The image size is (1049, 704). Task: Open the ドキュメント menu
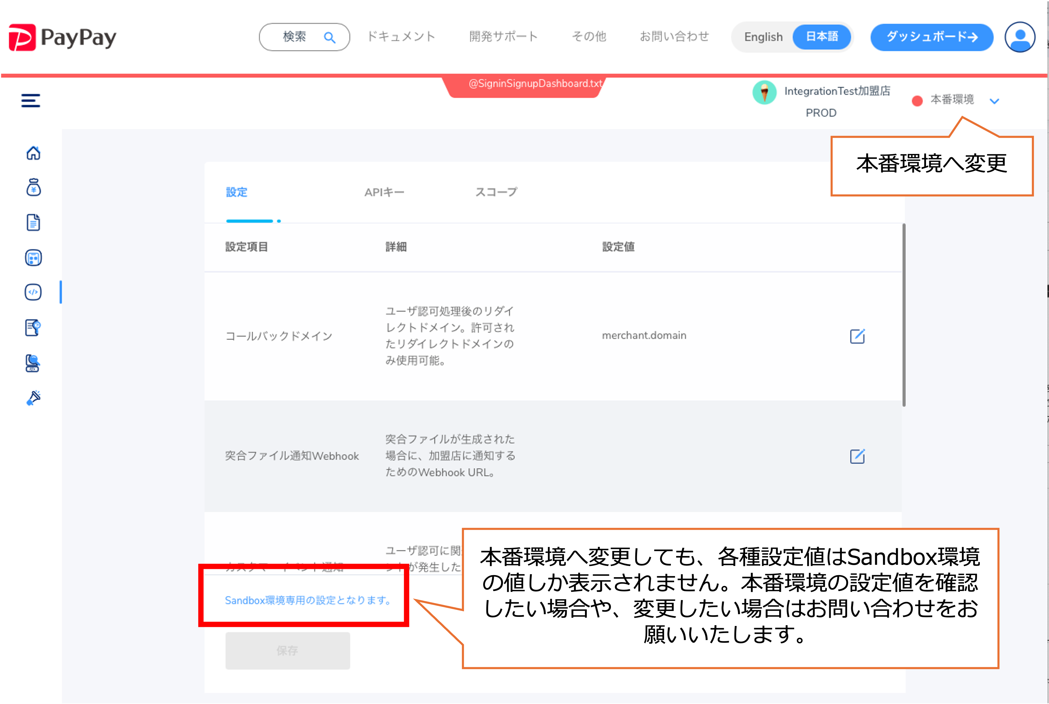coord(401,36)
